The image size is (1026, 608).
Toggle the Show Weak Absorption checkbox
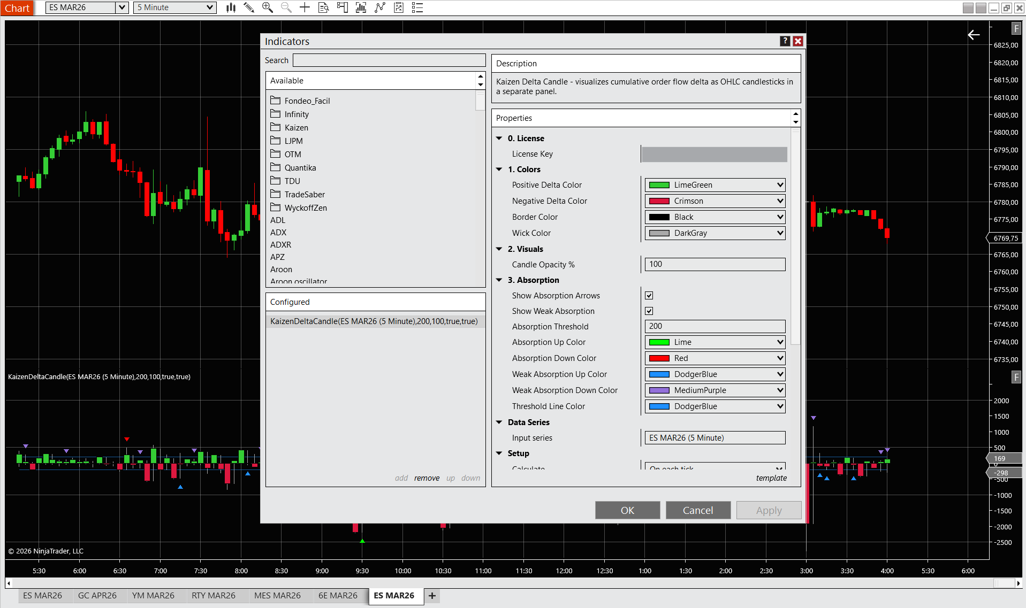[649, 311]
